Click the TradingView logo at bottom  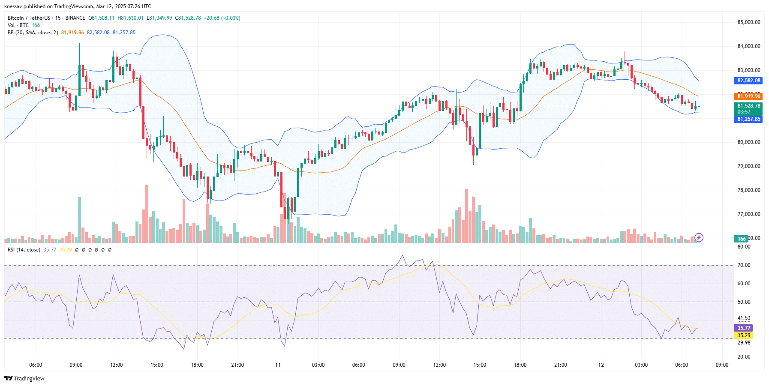tap(24, 378)
